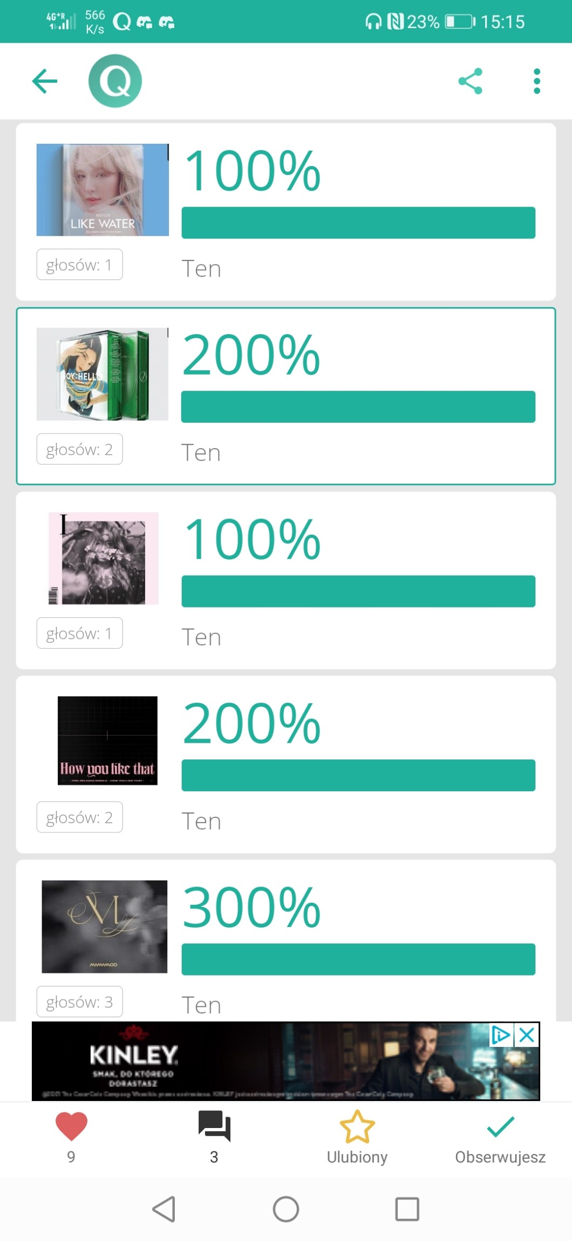Tap the How You Like That cover

tap(107, 740)
